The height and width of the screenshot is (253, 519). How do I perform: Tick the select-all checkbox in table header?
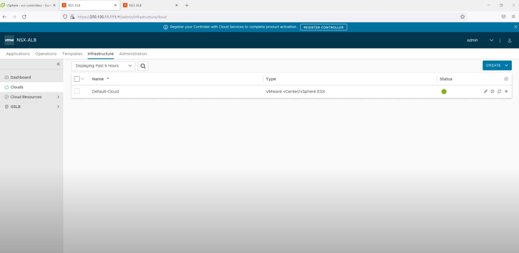77,79
